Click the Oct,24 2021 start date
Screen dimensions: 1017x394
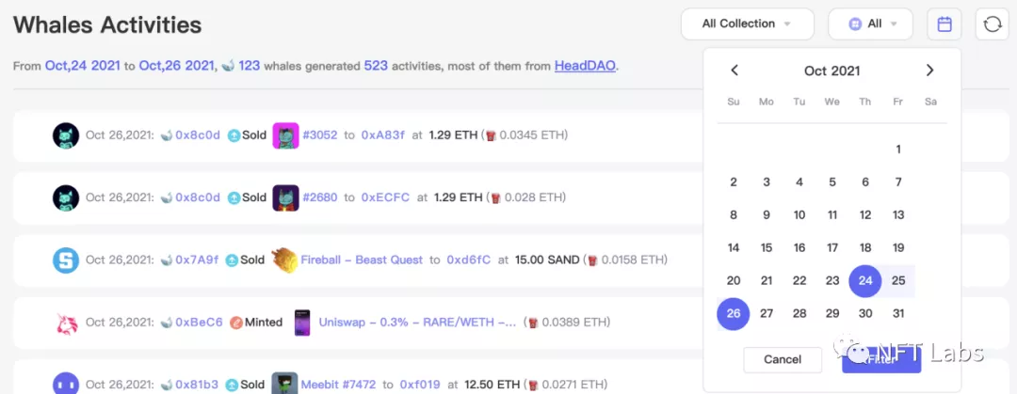(82, 66)
